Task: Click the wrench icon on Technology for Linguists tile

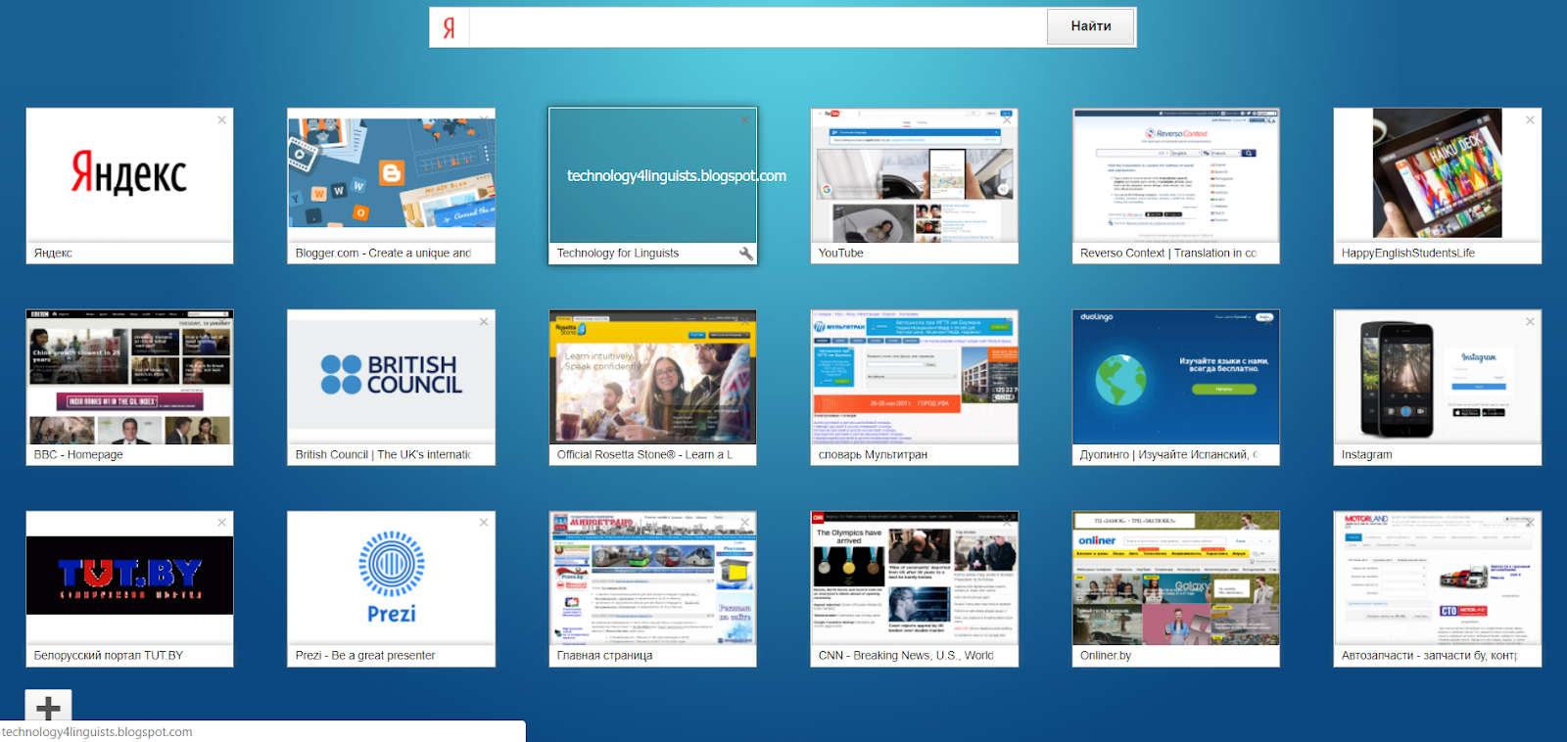Action: pos(745,254)
